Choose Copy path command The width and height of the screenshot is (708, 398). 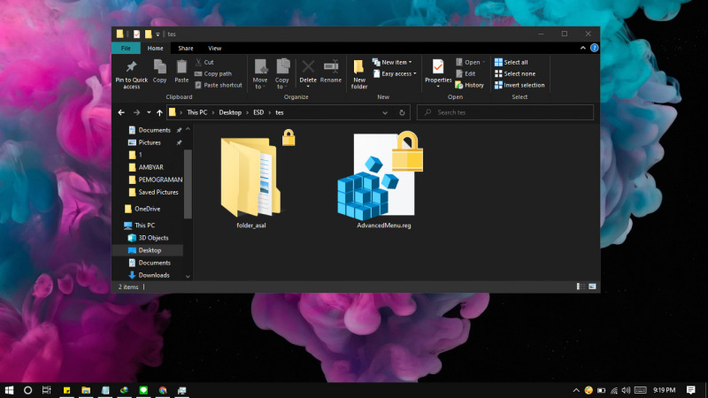click(213, 73)
